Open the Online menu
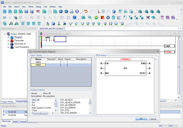 [x=31, y=7]
